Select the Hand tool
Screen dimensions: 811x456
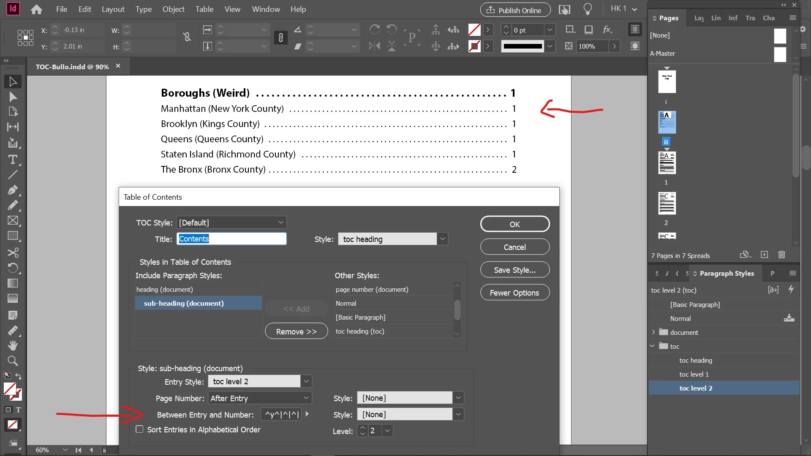pos(13,346)
